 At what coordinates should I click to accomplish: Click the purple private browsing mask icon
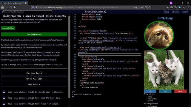[x=171, y=3]
